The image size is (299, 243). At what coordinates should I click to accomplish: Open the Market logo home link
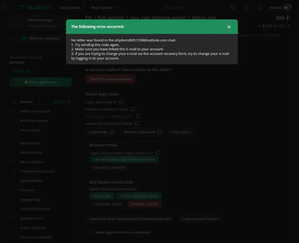35,8
